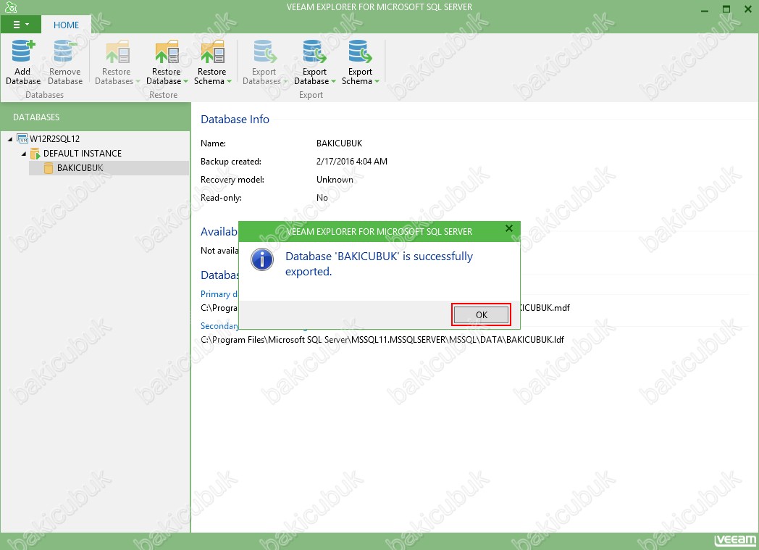Click the BAKICUBUK.ldf file path
759x550 pixels.
[382, 339]
